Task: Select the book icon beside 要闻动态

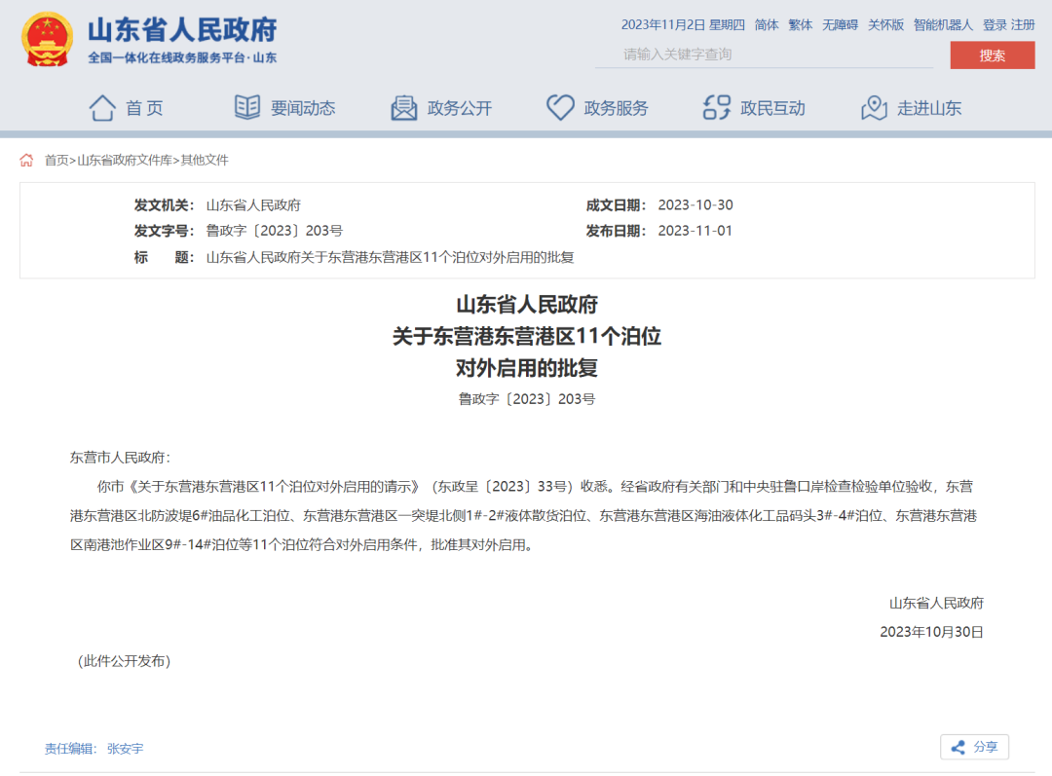Action: [248, 107]
